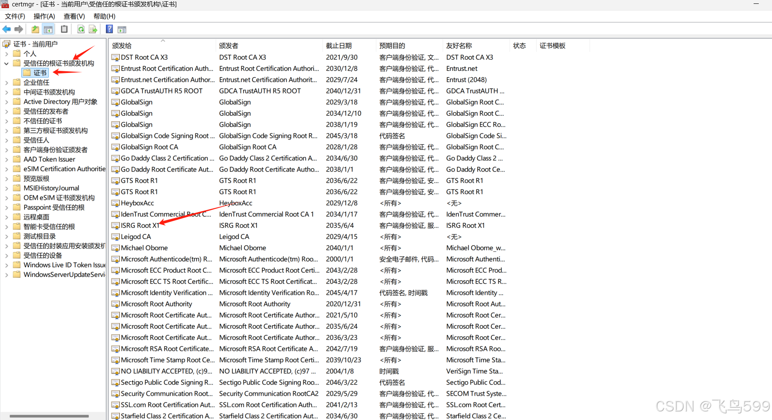
Task: Sort by the 友好名称 column header
Action: [x=477, y=46]
